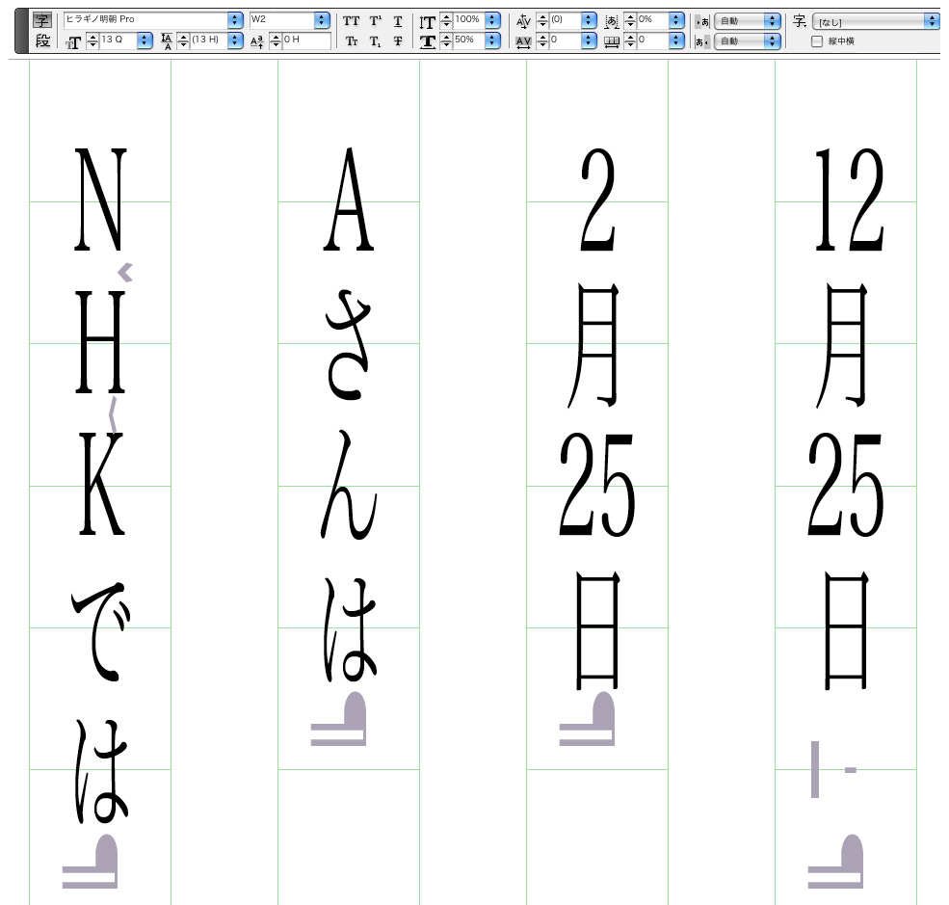The height and width of the screenshot is (905, 949).
Task: Click the font size stepper arrows
Action: (92, 41)
